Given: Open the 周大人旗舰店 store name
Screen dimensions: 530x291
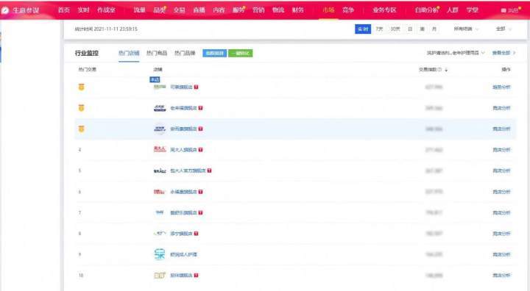Looking at the screenshot, I should [183, 150].
